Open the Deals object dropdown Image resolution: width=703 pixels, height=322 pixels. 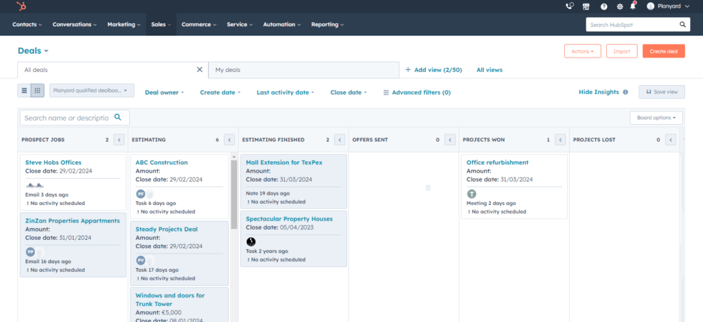pyautogui.click(x=33, y=51)
